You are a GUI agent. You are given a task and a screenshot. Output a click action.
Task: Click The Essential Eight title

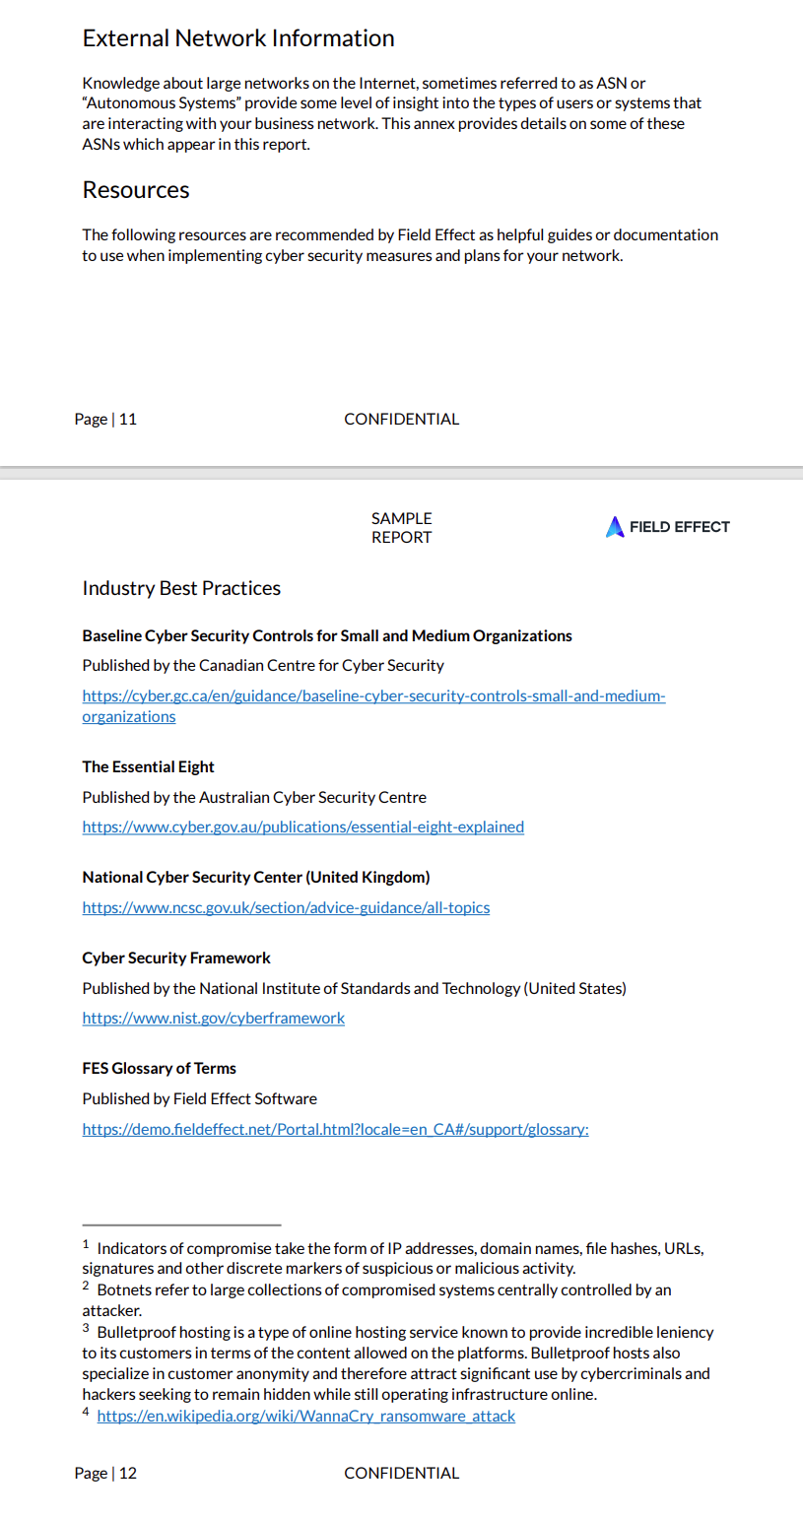[x=148, y=766]
